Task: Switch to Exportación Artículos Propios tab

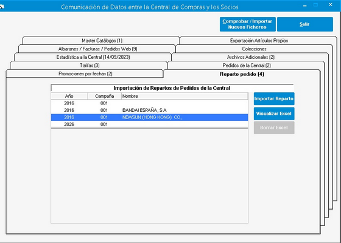Action: pos(259,41)
